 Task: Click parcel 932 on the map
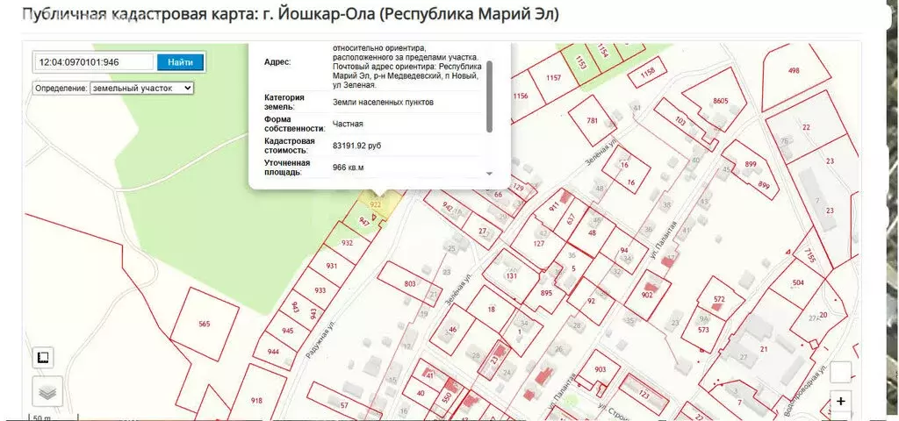pos(347,243)
